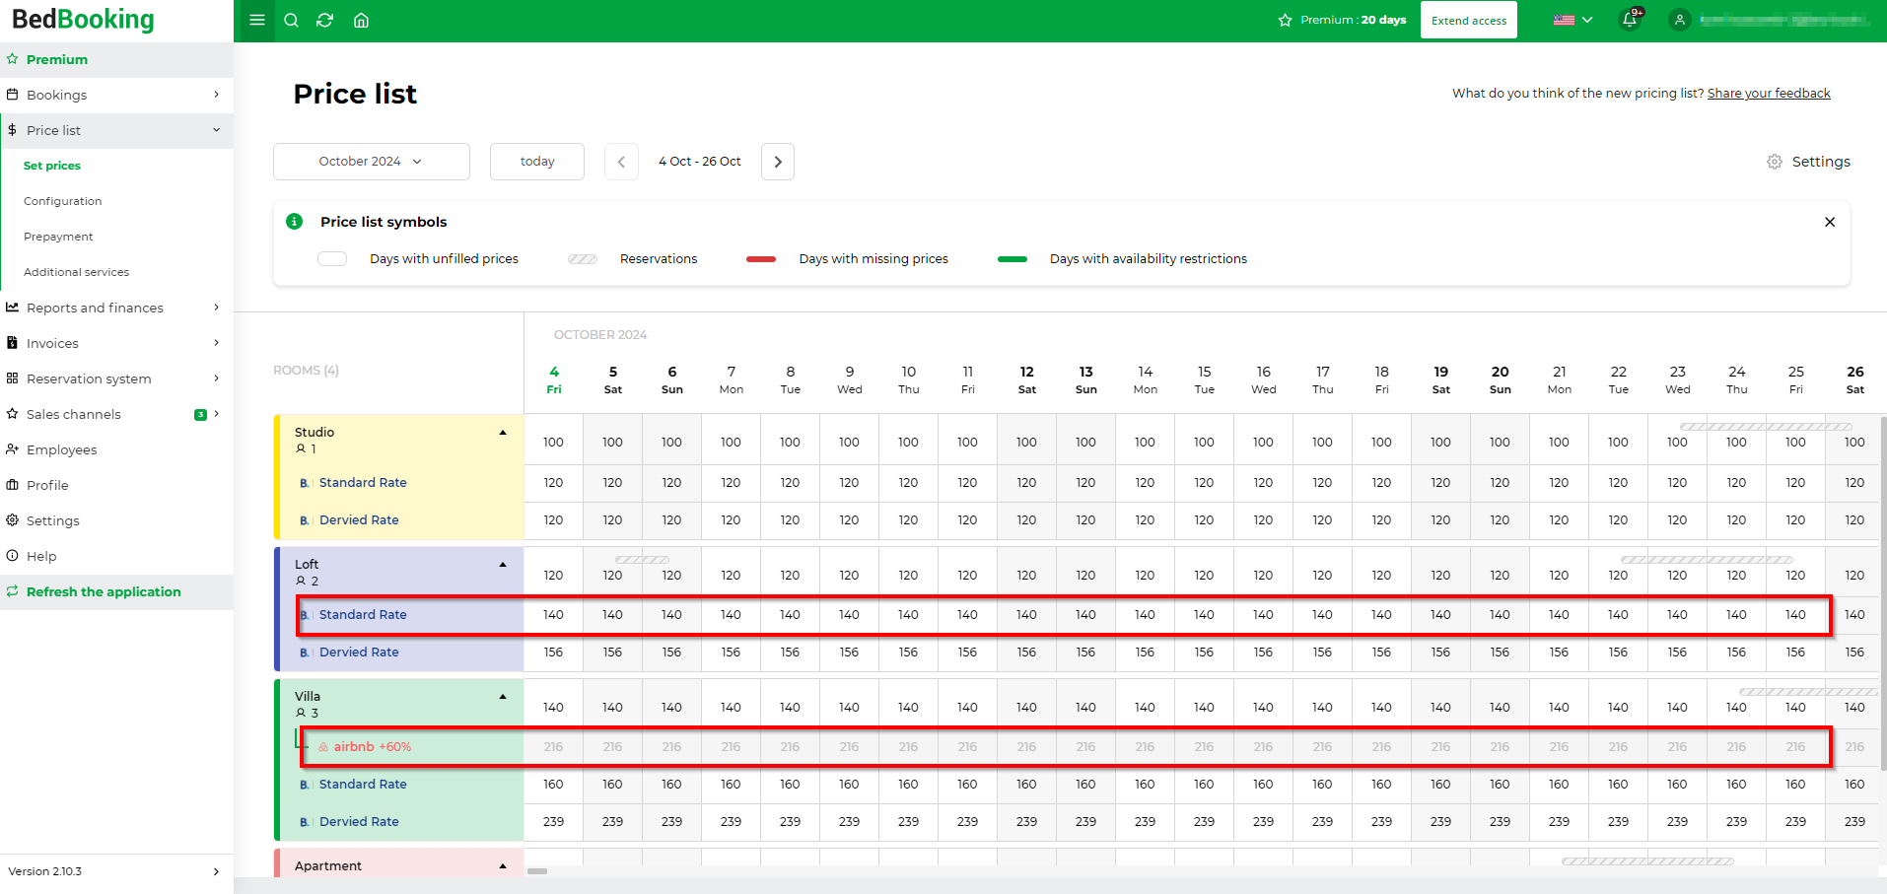Select Villa Standard Rate row label
Screen dimensions: 1887x894
pos(363,785)
